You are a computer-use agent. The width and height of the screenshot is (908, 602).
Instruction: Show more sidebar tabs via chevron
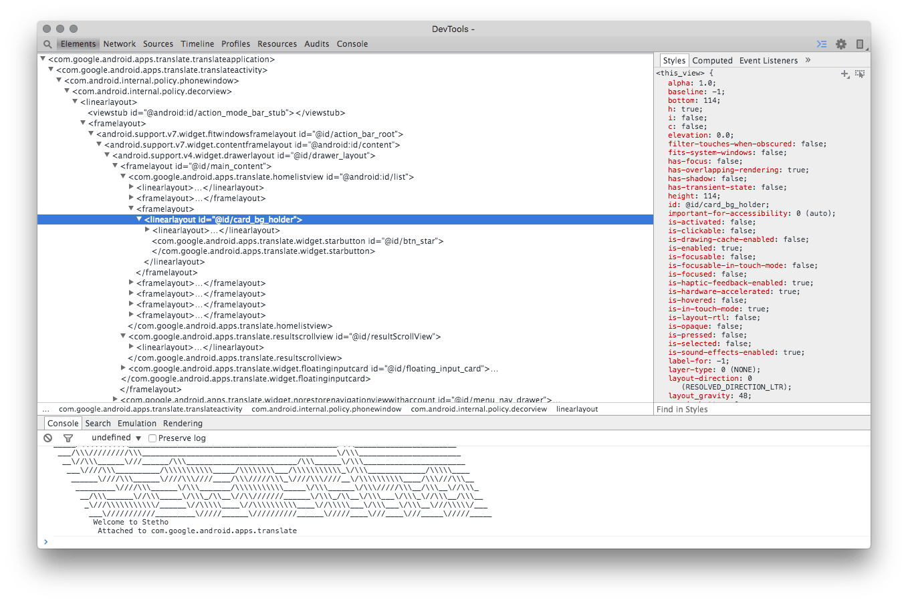(x=808, y=60)
